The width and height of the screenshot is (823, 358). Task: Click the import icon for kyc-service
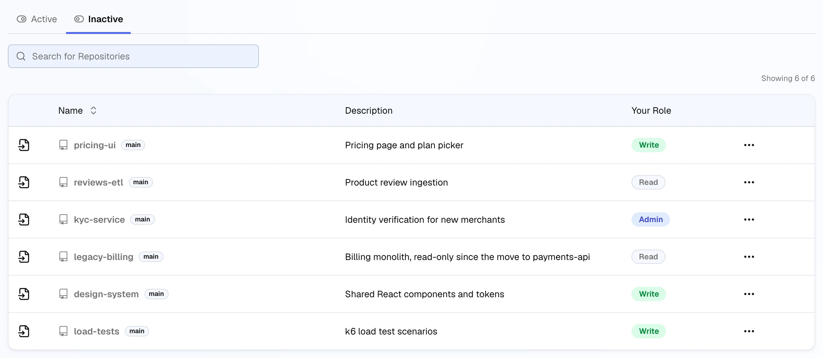[24, 220]
